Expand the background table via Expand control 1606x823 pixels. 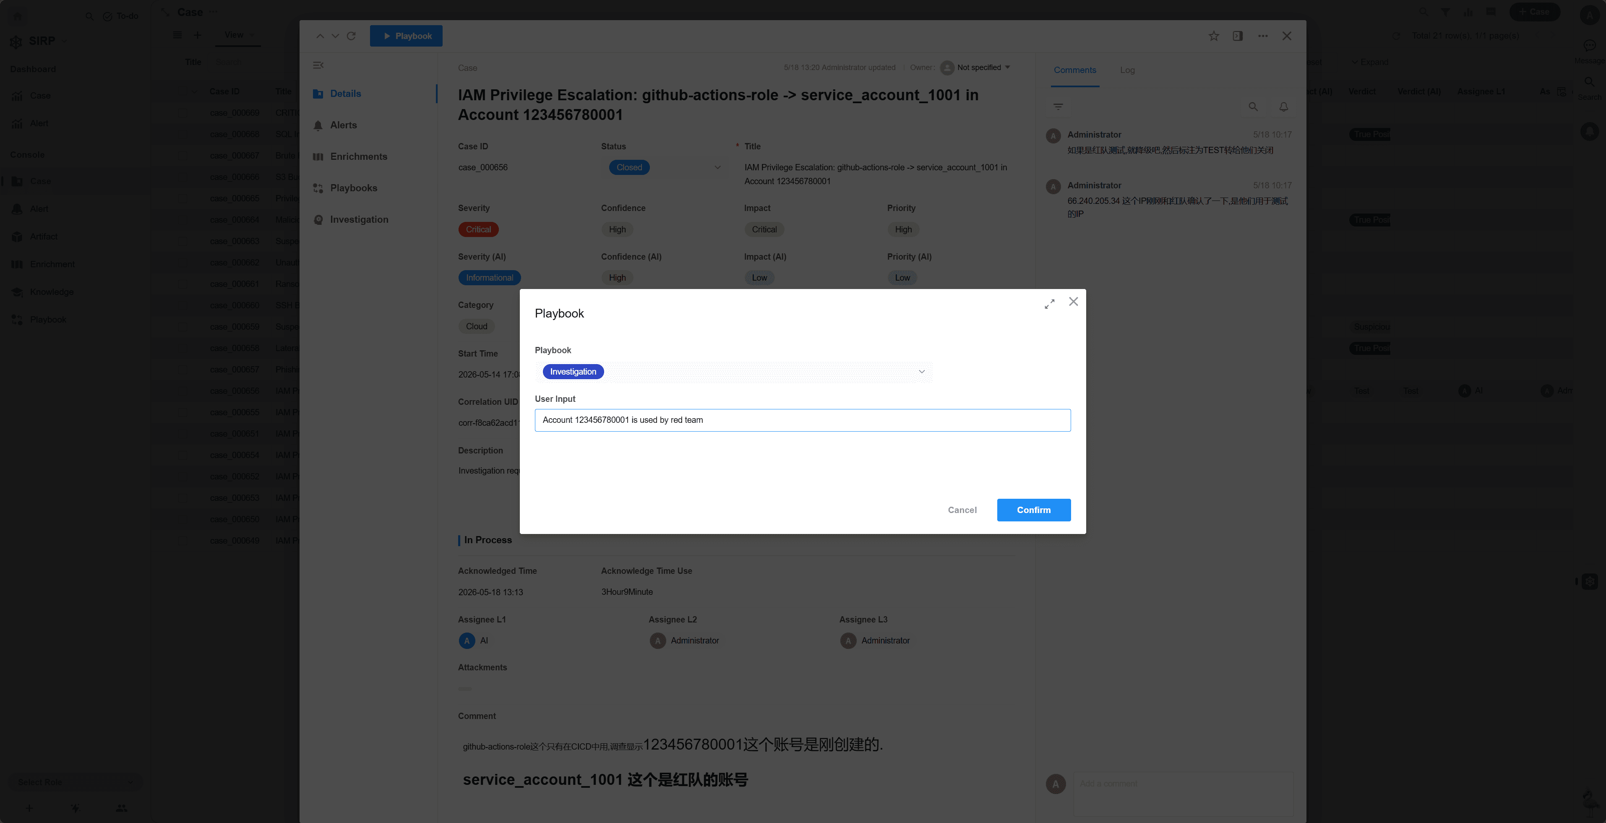[x=1370, y=63]
